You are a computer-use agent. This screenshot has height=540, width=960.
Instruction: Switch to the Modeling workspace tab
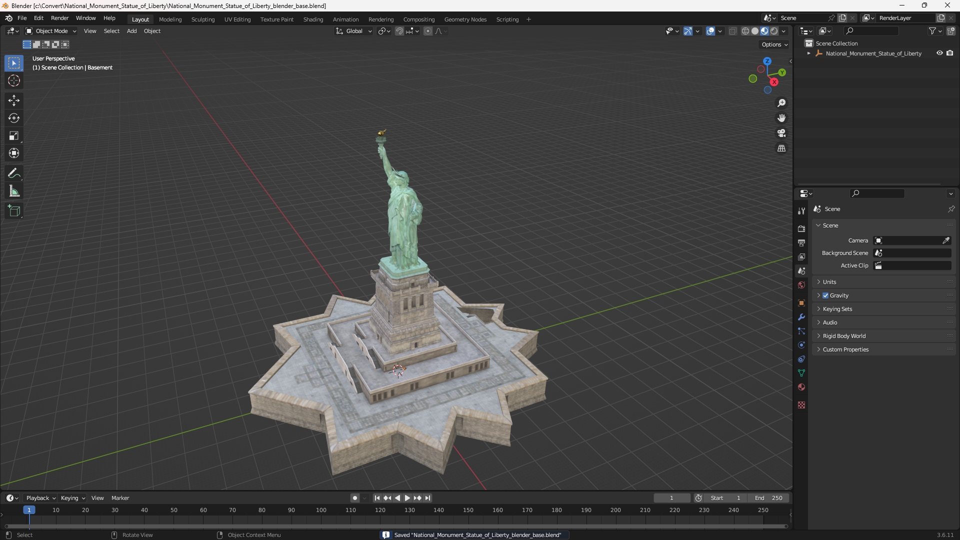(170, 19)
